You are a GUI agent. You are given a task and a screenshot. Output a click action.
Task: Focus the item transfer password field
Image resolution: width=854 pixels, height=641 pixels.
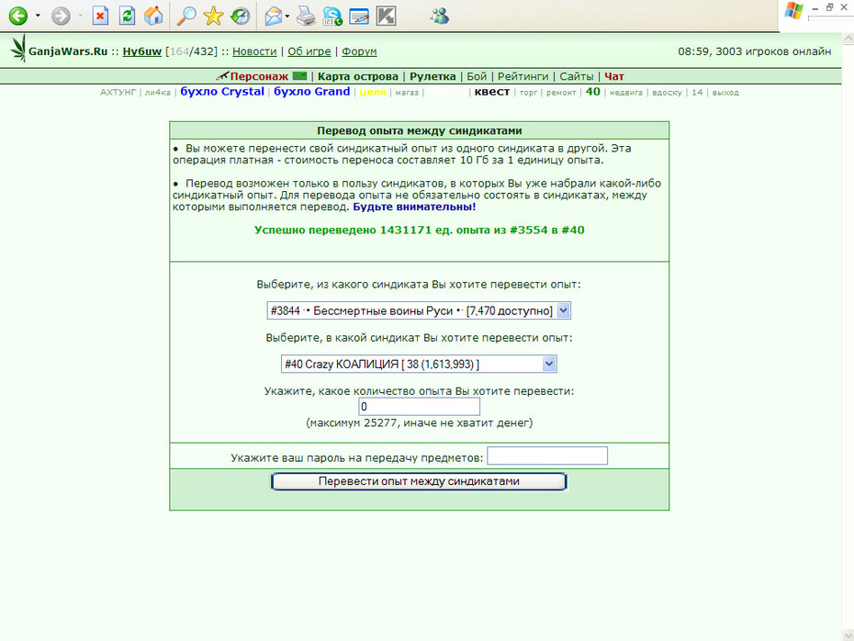click(547, 455)
